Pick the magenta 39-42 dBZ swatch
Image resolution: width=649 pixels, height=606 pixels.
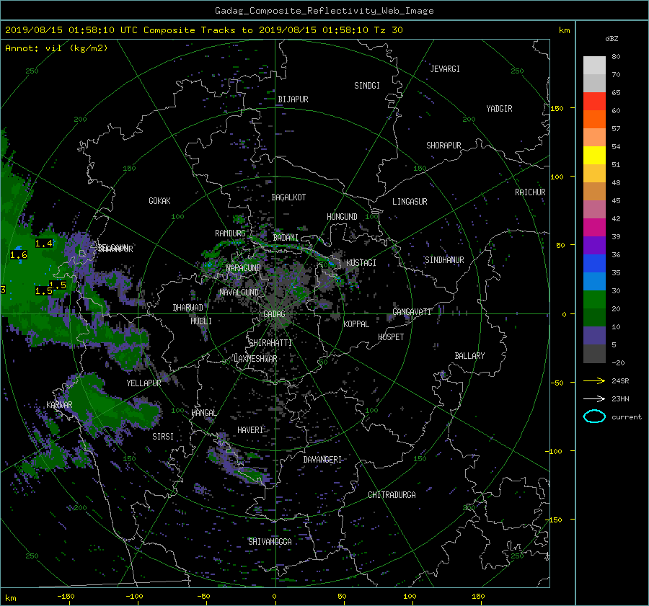tap(594, 227)
